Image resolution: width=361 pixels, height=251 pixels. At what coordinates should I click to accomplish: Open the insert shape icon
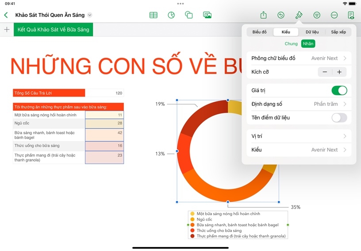189,15
